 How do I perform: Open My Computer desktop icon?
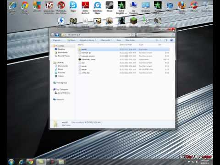[x=133, y=8]
